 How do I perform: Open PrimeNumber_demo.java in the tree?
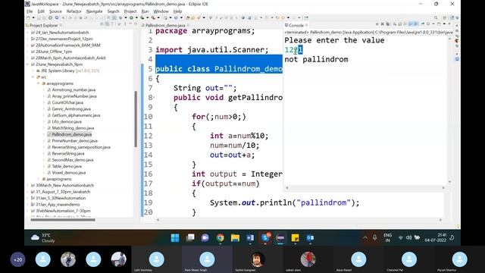click(74, 141)
